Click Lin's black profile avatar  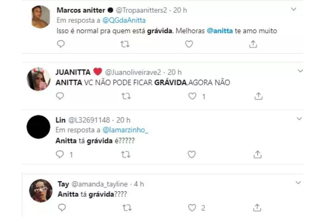click(x=38, y=127)
